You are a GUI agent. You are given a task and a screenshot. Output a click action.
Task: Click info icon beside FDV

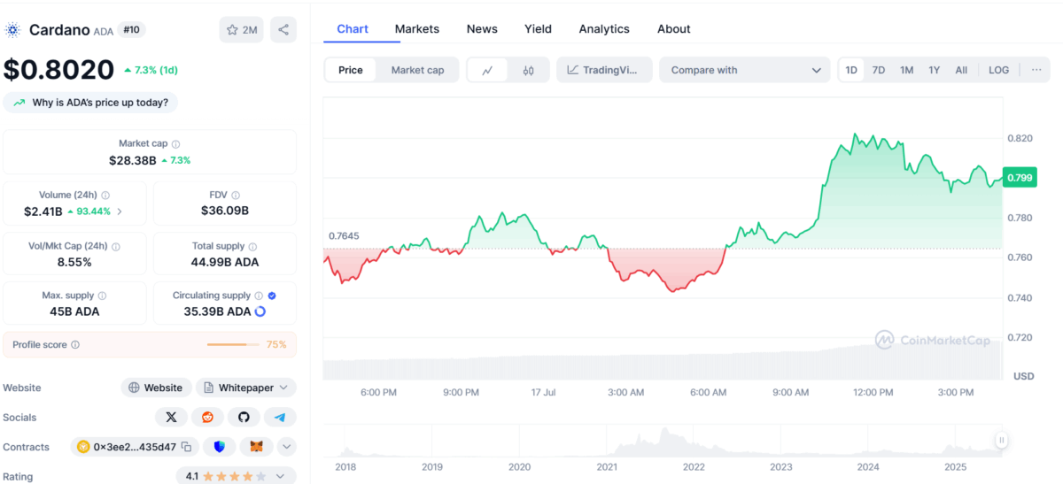click(236, 195)
